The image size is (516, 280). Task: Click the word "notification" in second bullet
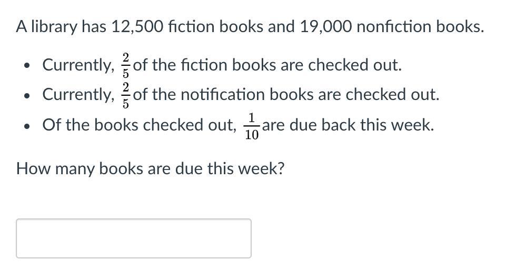(x=223, y=94)
